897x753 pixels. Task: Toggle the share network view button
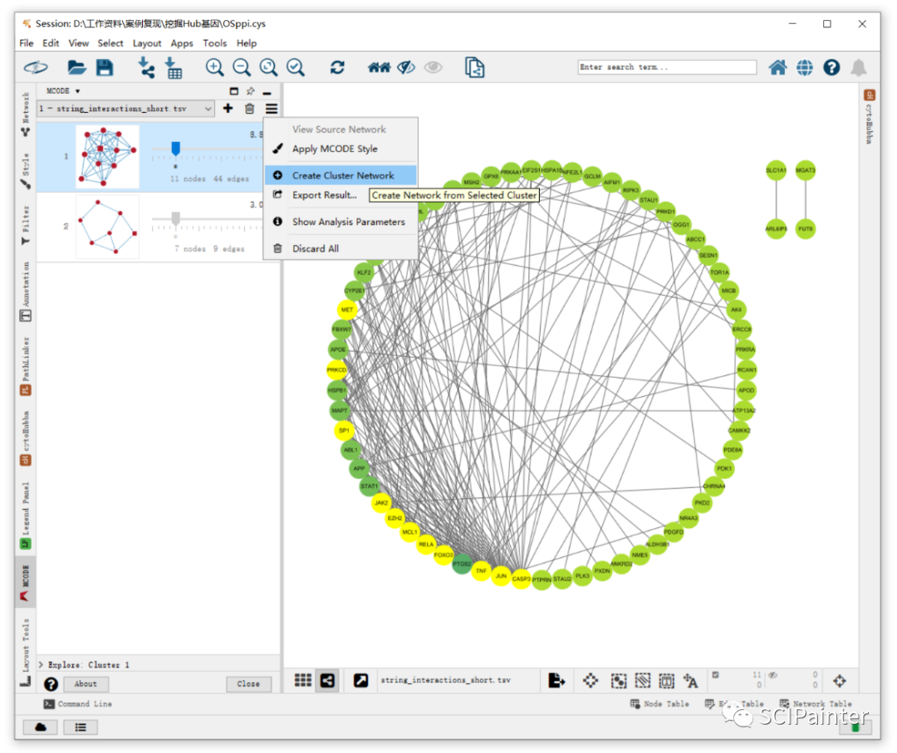pos(327,681)
